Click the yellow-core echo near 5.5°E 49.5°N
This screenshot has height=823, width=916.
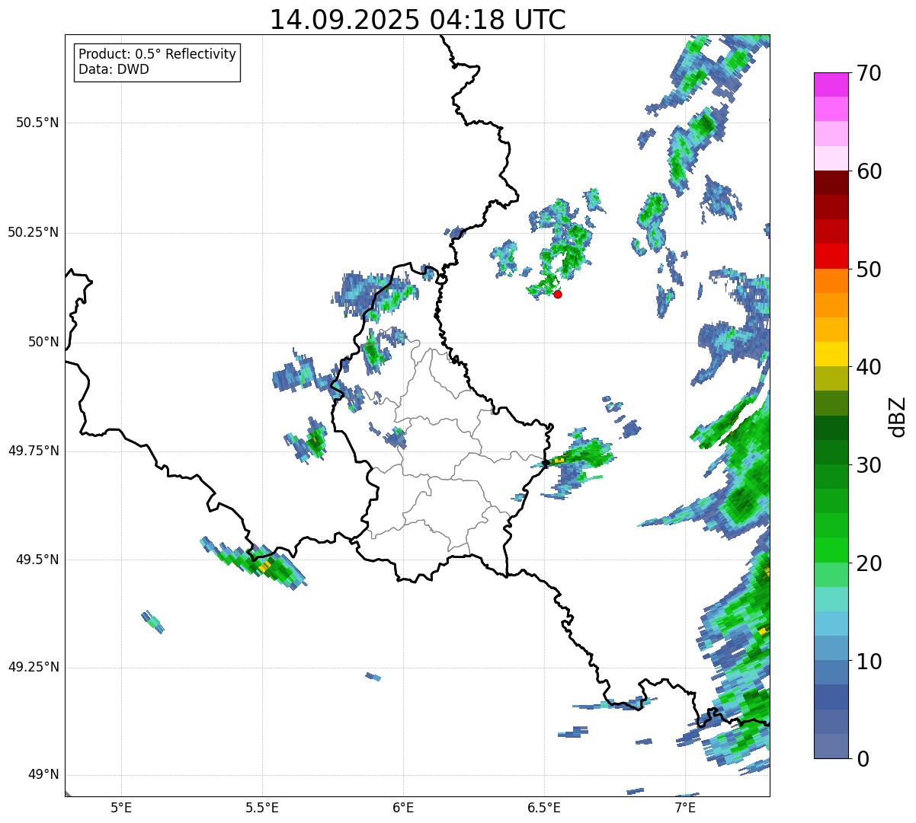pos(255,565)
